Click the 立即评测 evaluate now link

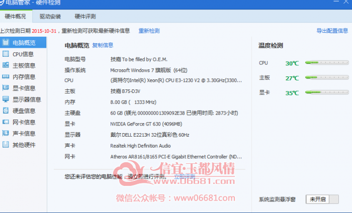click(185, 177)
